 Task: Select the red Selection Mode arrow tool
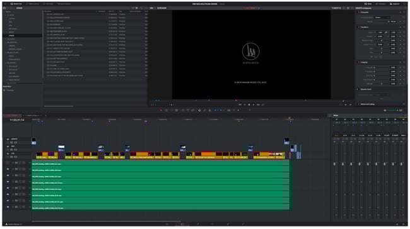tap(161, 110)
